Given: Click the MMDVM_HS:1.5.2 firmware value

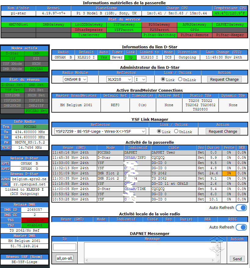Looking at the screenshot, I should coord(30,142).
